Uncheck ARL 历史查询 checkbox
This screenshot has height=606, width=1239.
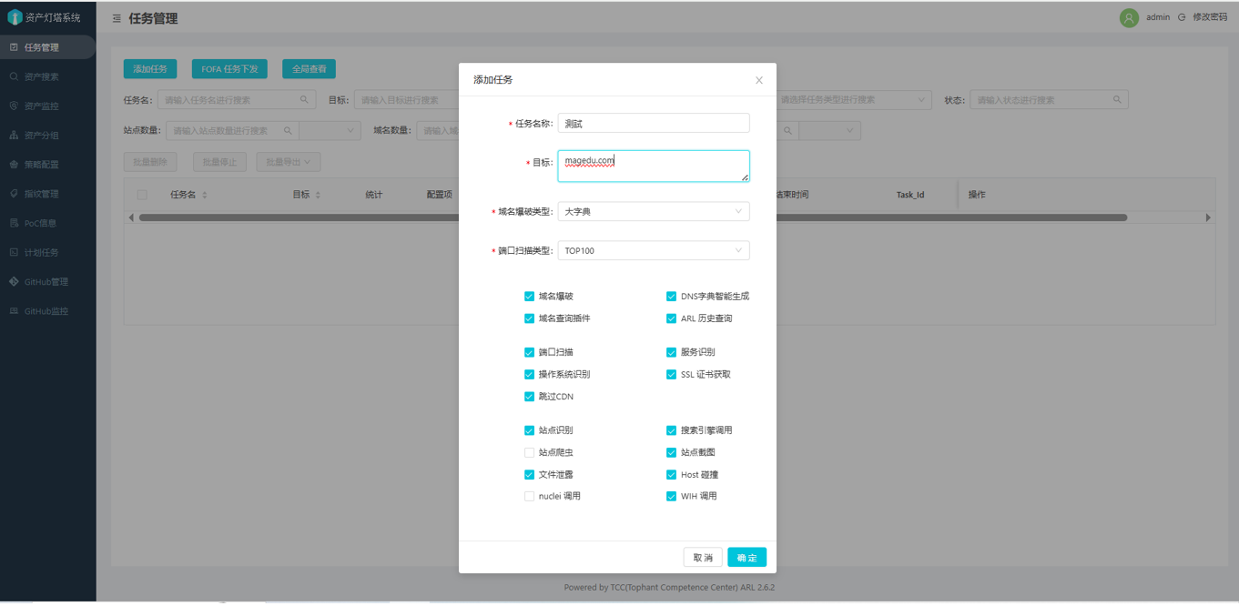(x=671, y=318)
